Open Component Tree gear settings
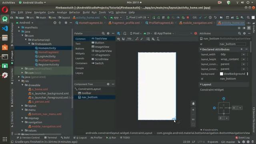 tap(108, 84)
